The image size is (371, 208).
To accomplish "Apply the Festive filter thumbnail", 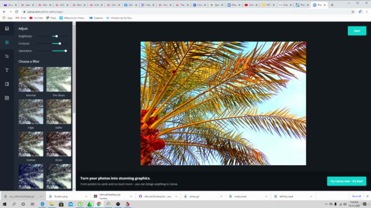I will coord(31,144).
